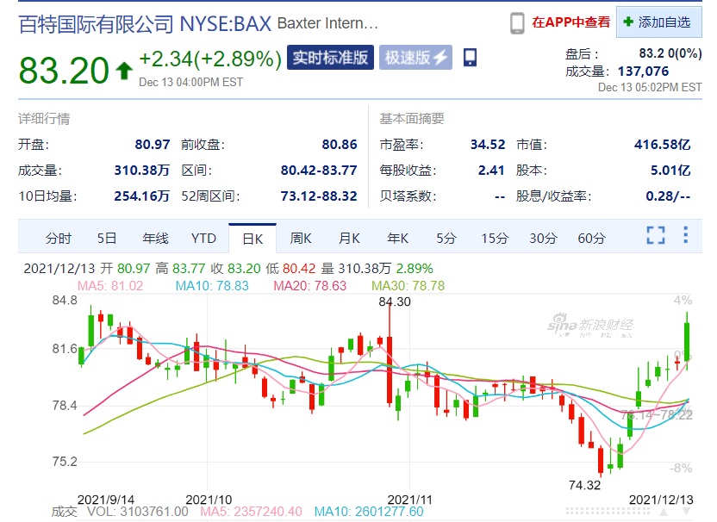
Task: Click the 2021/9/14 date axis label
Action: pyautogui.click(x=106, y=500)
